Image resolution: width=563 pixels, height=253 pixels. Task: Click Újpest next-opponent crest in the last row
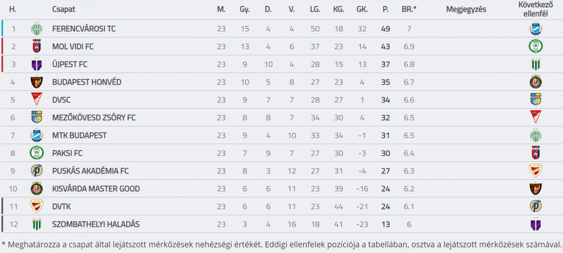click(x=535, y=224)
